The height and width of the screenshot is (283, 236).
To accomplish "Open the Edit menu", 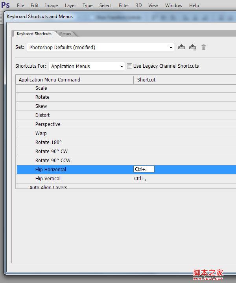I will (x=35, y=6).
